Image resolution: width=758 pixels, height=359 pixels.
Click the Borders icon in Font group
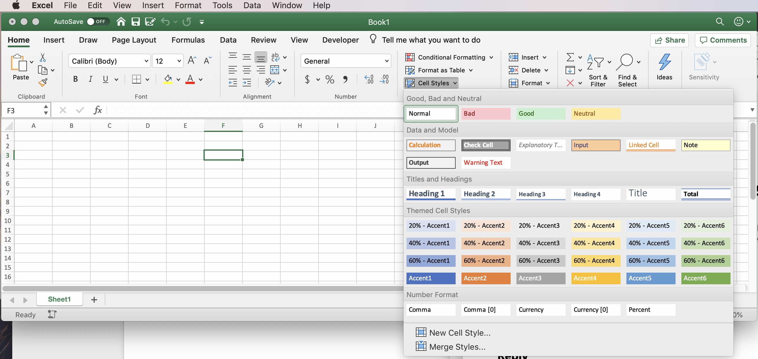point(136,79)
